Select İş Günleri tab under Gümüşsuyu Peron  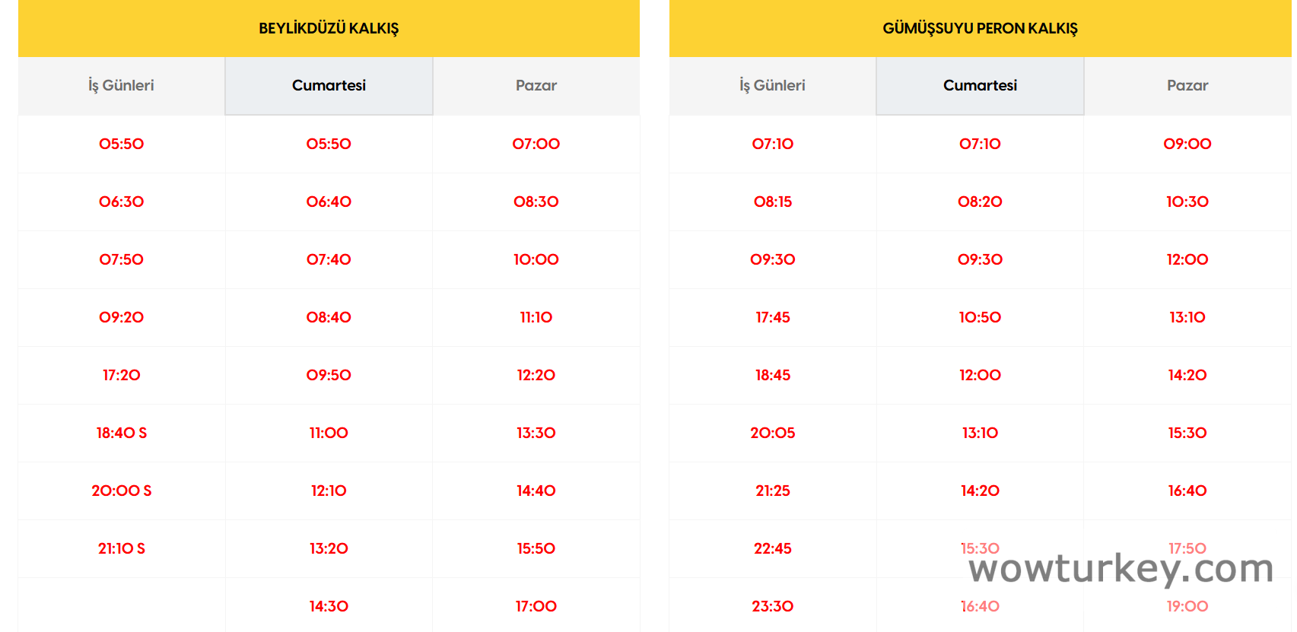(x=772, y=86)
